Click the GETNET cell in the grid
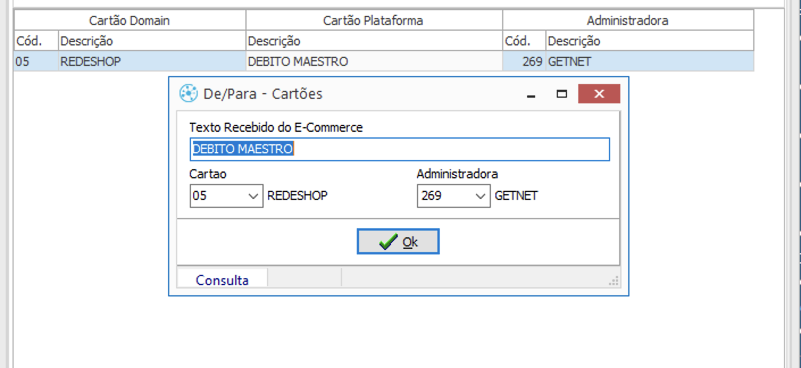 coord(650,61)
